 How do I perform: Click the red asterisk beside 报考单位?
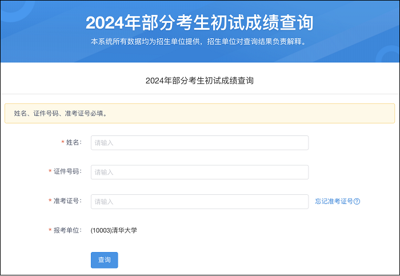click(50, 230)
